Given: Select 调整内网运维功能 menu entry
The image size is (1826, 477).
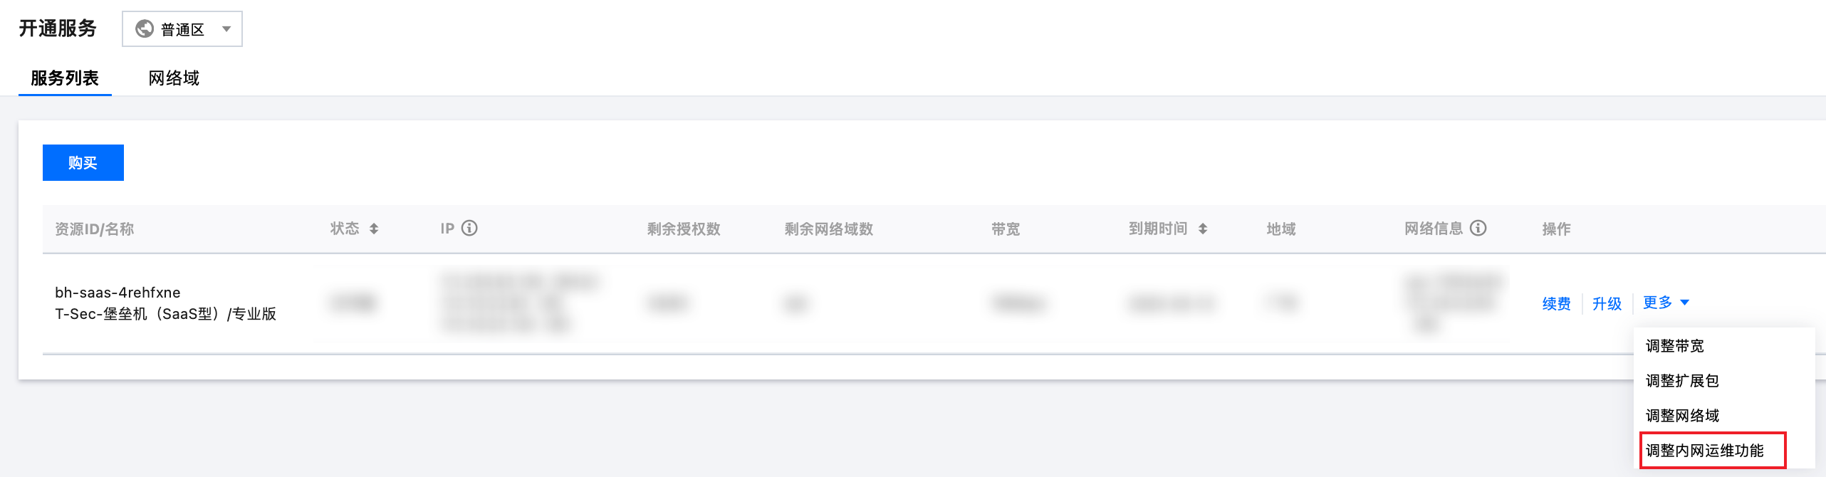Looking at the screenshot, I should (x=1704, y=451).
